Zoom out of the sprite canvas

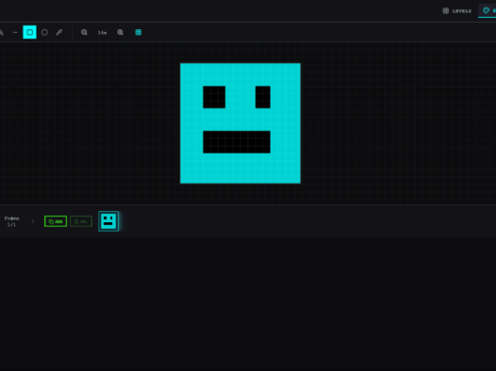(x=84, y=32)
